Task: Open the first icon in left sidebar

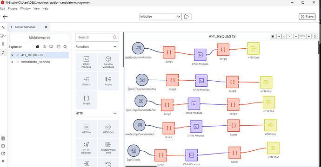Action: (x=3, y=27)
